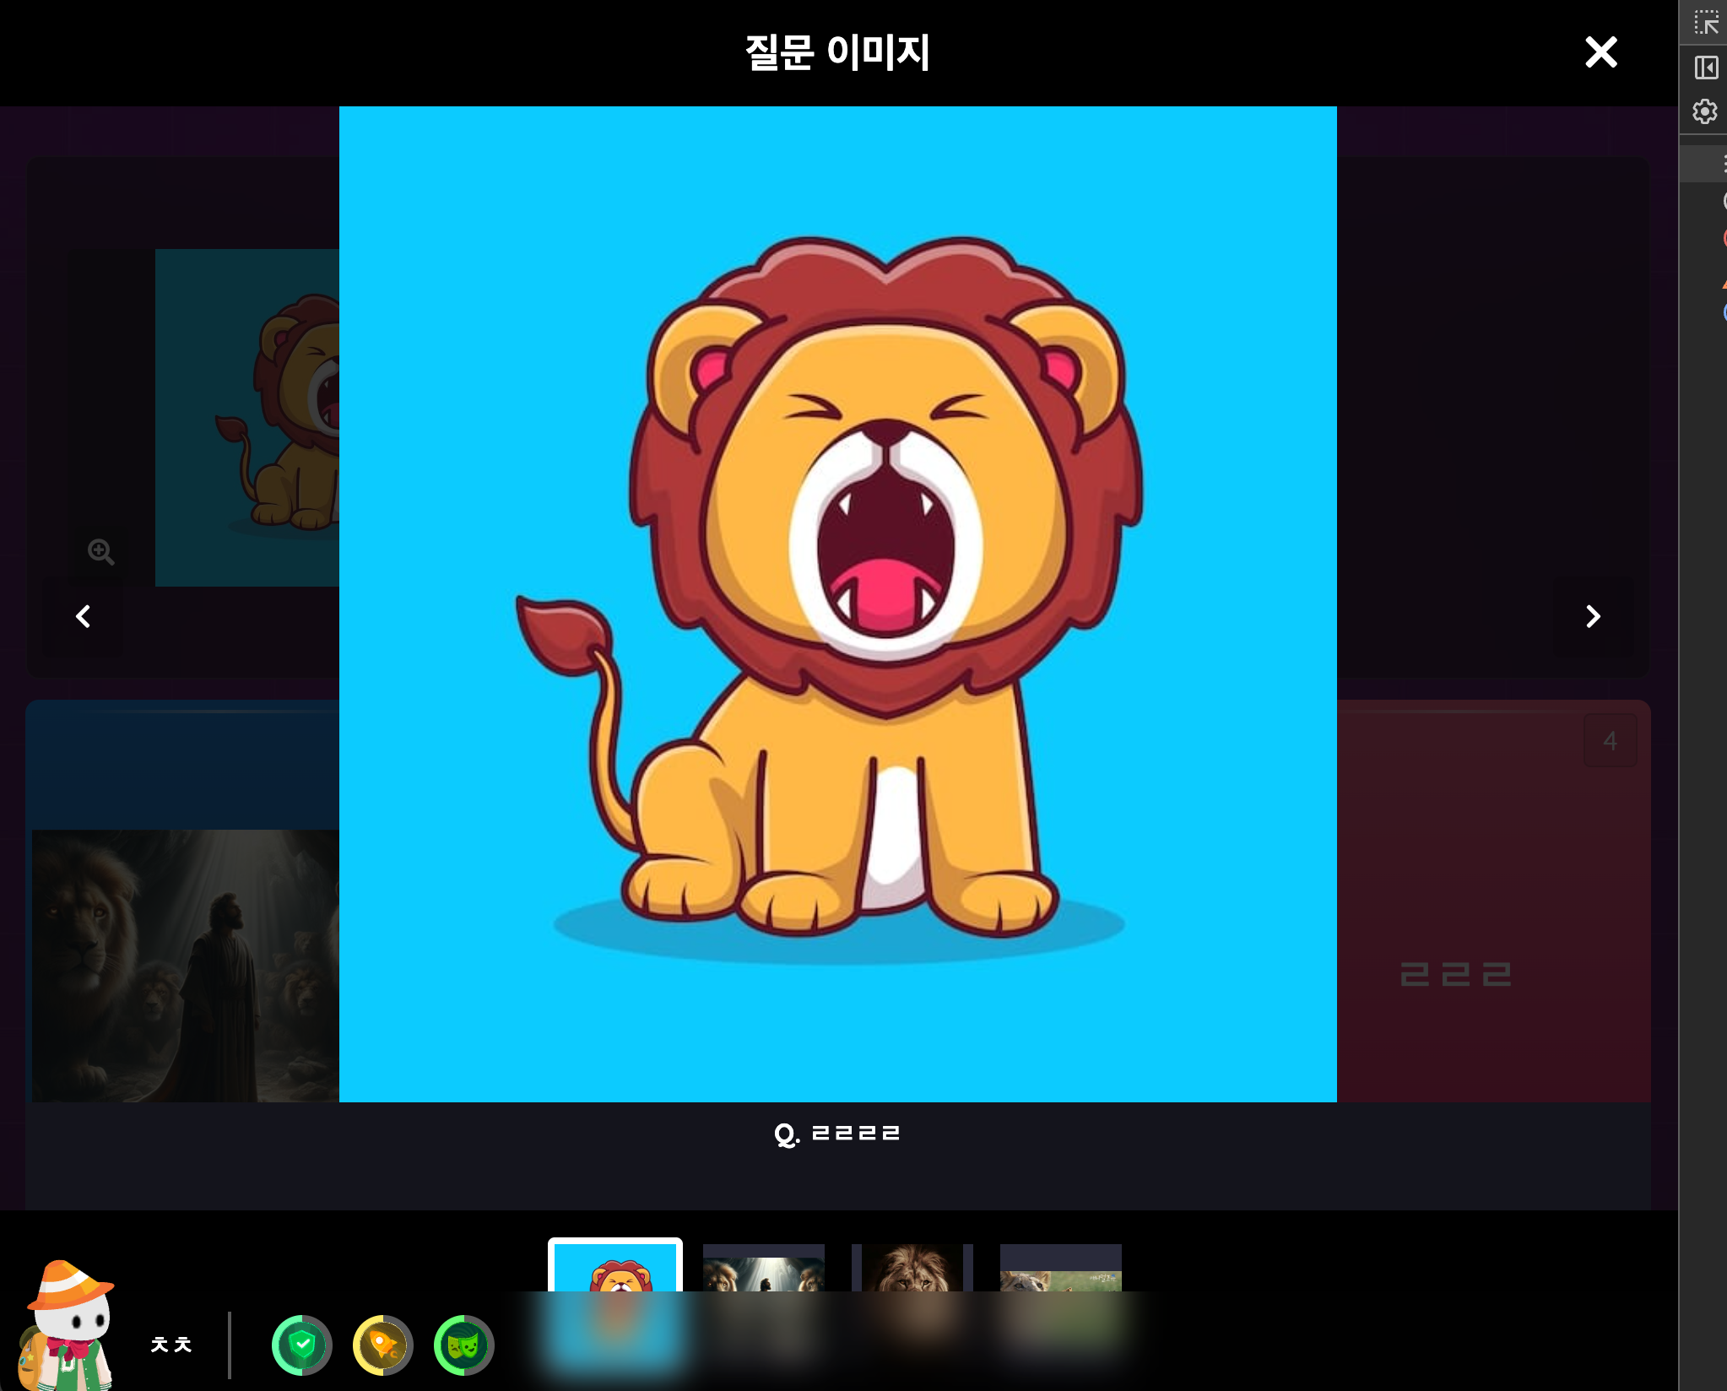This screenshot has width=1727, height=1391.
Task: Choose the dimmed ㄹㄹㄹ answer card
Action: click(x=1493, y=901)
